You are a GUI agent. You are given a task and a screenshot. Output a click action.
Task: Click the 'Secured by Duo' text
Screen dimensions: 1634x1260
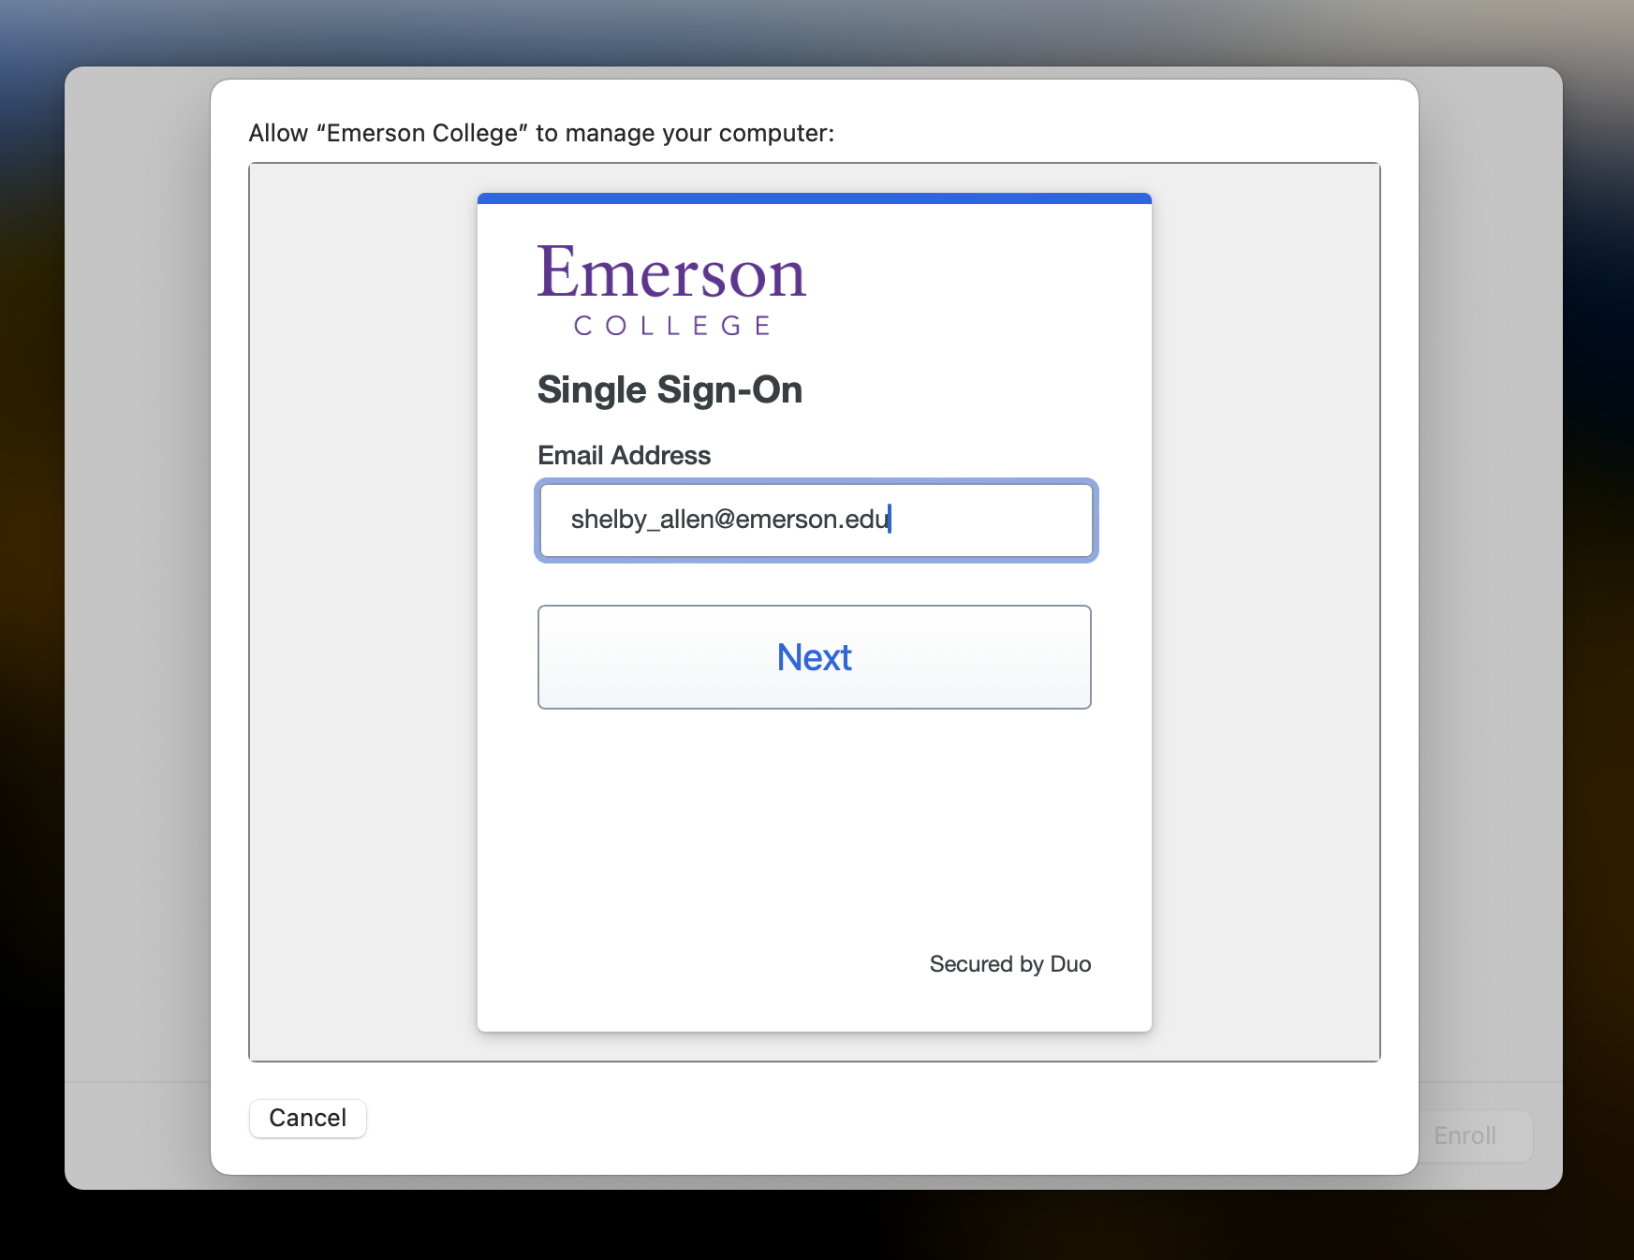tap(1009, 964)
